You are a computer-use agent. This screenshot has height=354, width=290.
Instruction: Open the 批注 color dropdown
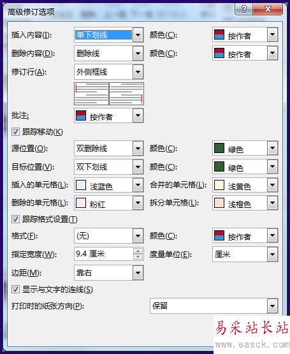tap(109, 115)
